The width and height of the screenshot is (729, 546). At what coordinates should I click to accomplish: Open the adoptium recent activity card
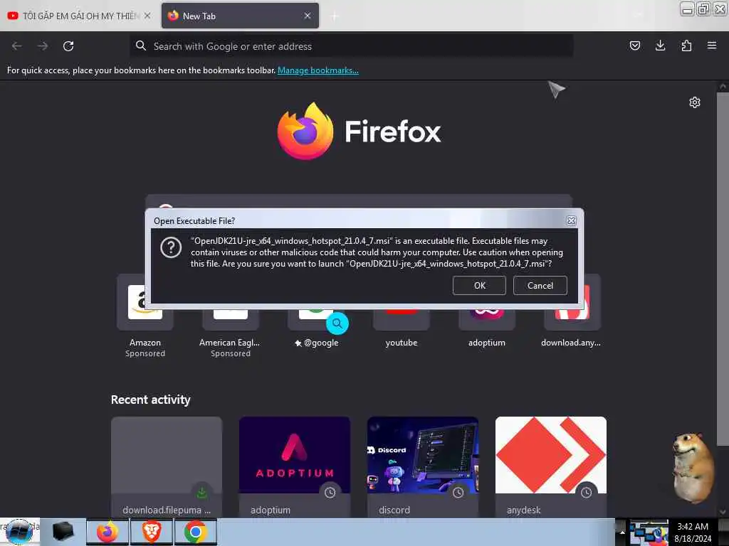click(295, 467)
